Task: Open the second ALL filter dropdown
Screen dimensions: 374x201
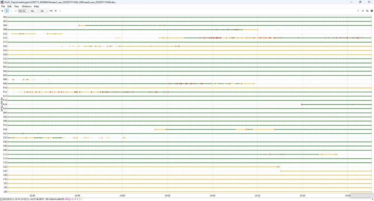Action: tap(44, 11)
